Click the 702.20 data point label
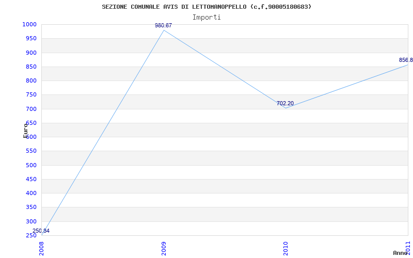Viewport: 413px width, 258px height. 285,104
